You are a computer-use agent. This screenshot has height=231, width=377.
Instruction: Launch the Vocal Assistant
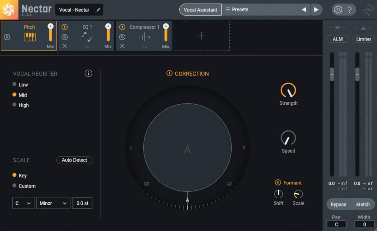200,10
